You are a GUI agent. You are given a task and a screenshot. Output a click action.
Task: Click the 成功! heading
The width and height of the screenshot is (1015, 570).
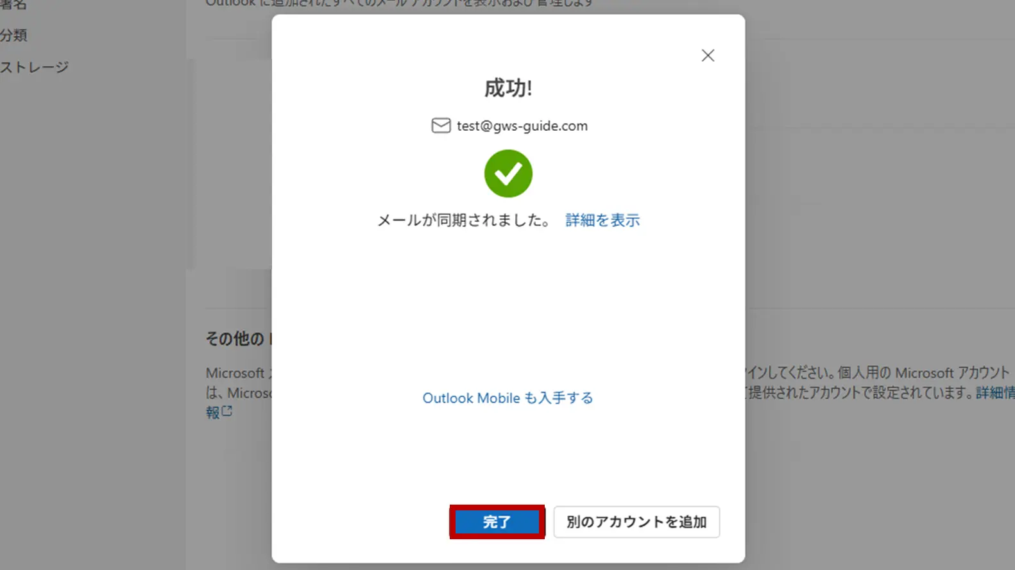pos(508,88)
